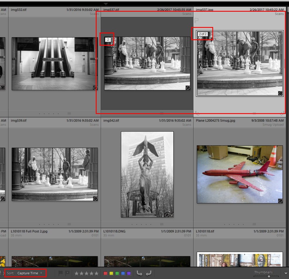Set four-star rating in the toolbar
The height and width of the screenshot is (279, 289).
pos(91,273)
